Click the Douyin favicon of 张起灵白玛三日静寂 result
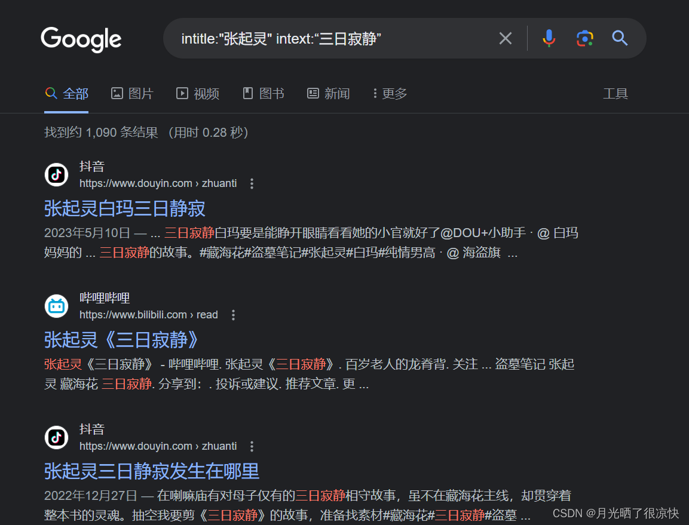The width and height of the screenshot is (689, 525). pos(56,174)
